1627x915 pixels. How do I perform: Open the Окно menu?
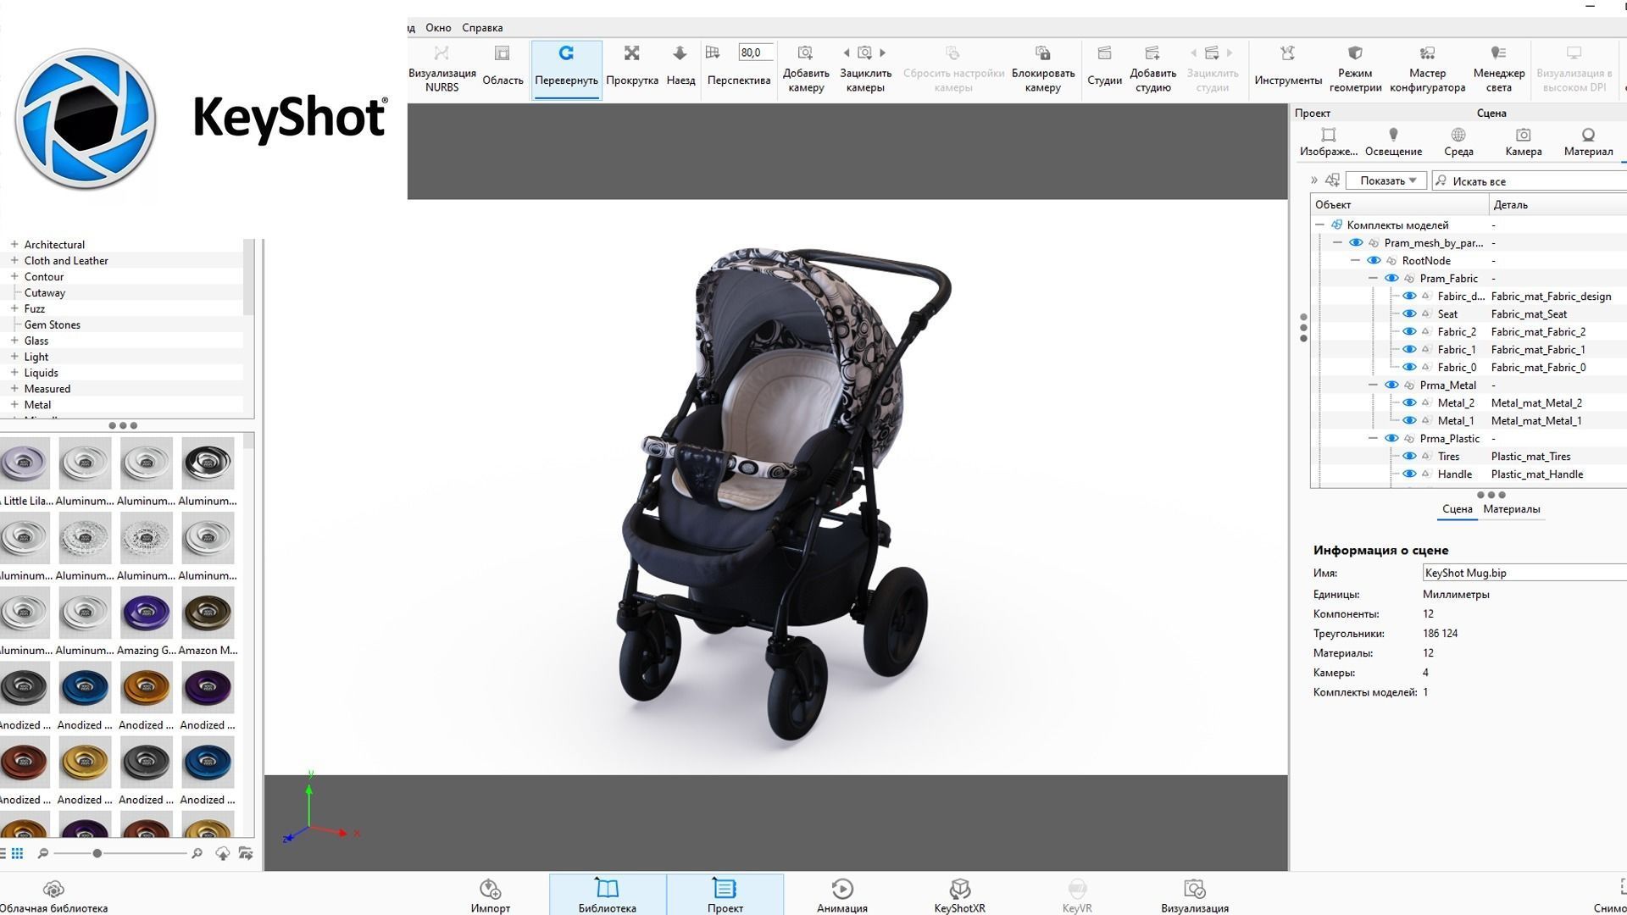point(438,28)
